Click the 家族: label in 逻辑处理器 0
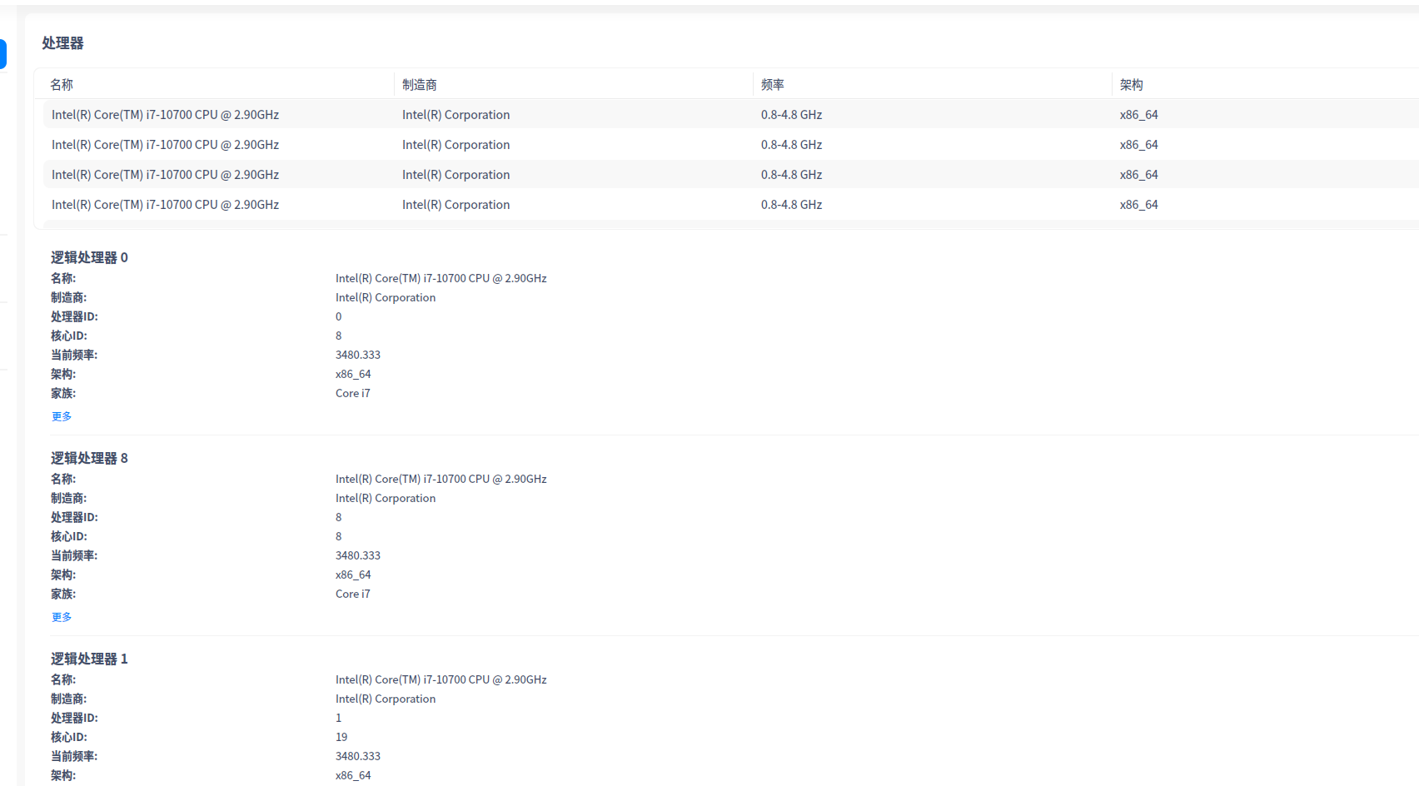This screenshot has height=786, width=1419. (x=63, y=393)
